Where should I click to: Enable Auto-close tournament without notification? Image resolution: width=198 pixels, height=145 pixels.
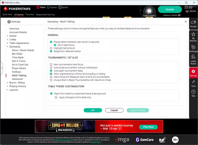51,67
